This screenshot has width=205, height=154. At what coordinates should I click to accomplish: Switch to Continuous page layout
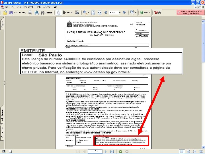[188, 151]
